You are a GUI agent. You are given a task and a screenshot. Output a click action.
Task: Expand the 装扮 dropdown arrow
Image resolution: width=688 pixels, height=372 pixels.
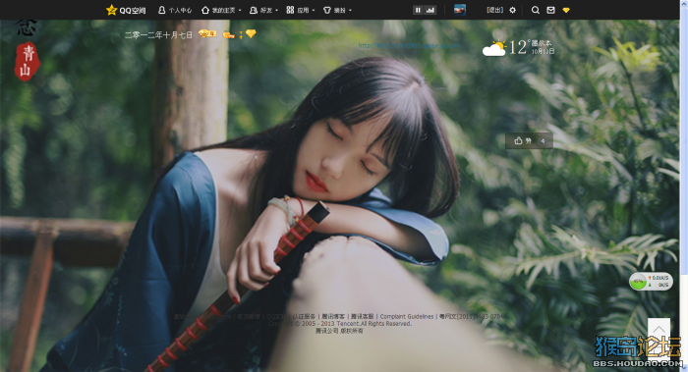pyautogui.click(x=350, y=11)
